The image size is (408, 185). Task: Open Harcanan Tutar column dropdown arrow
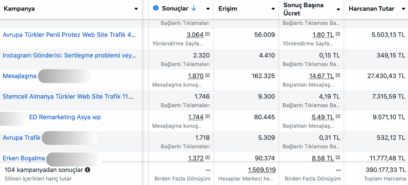pyautogui.click(x=403, y=9)
